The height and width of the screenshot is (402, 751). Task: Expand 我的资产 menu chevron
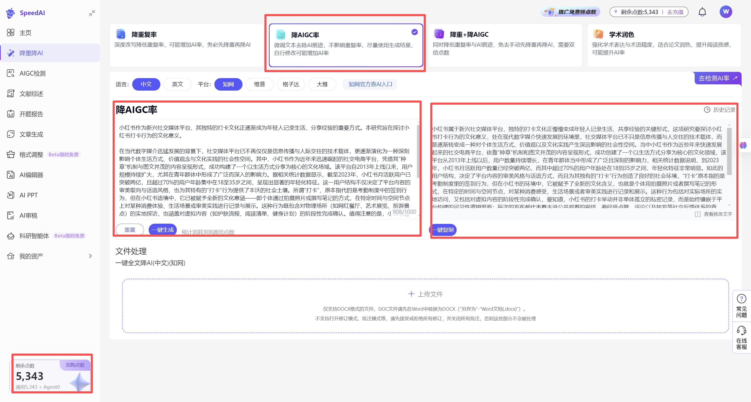[90, 256]
